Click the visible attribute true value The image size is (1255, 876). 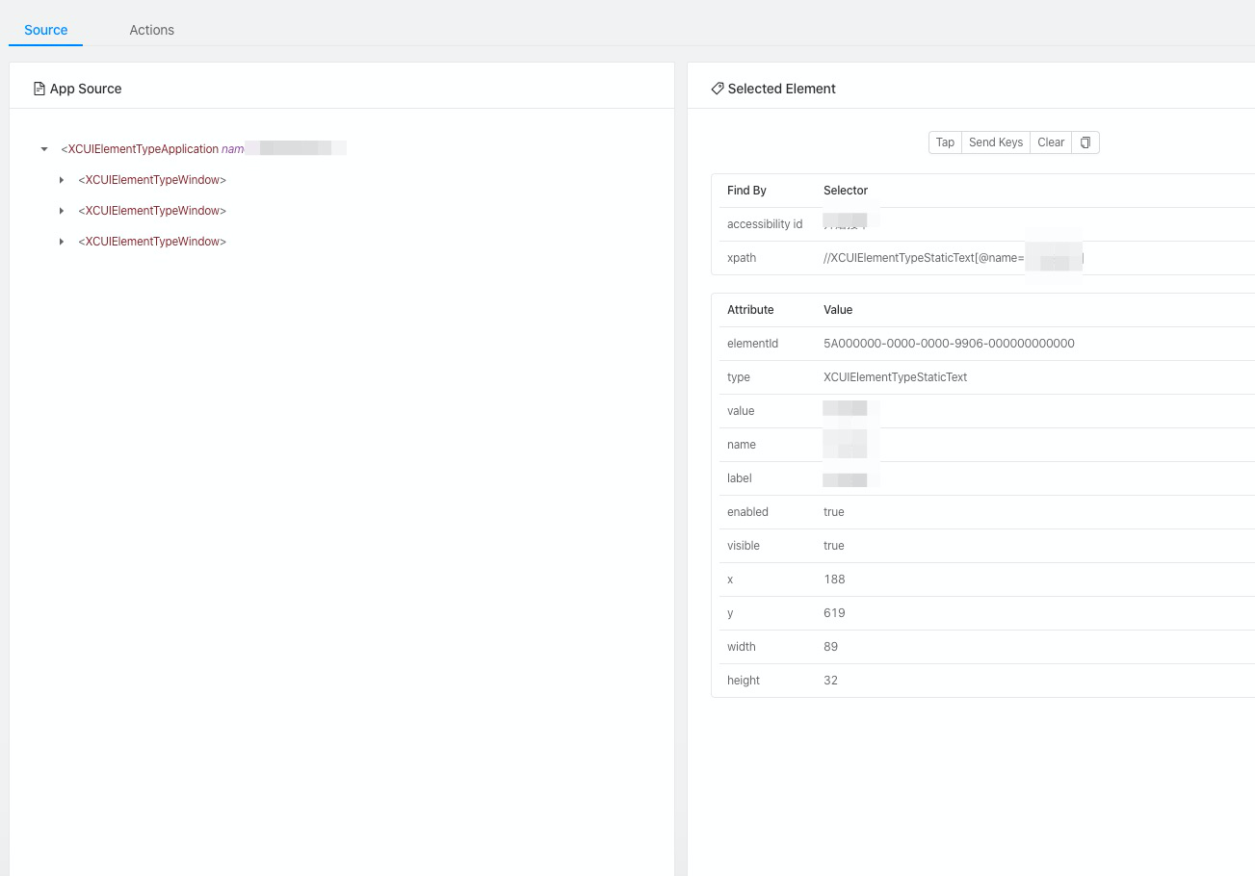(834, 546)
